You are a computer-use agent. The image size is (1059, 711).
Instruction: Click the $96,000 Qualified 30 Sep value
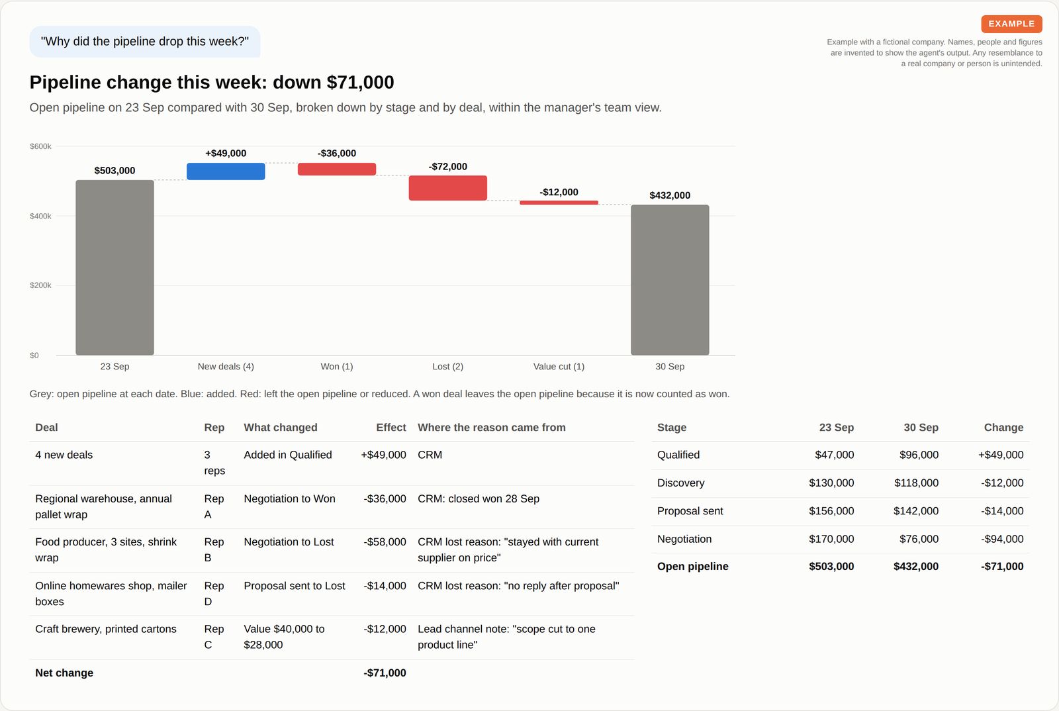pyautogui.click(x=919, y=455)
